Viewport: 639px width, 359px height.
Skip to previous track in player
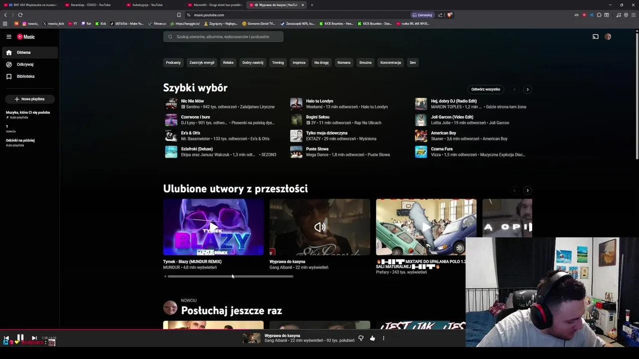[6, 338]
